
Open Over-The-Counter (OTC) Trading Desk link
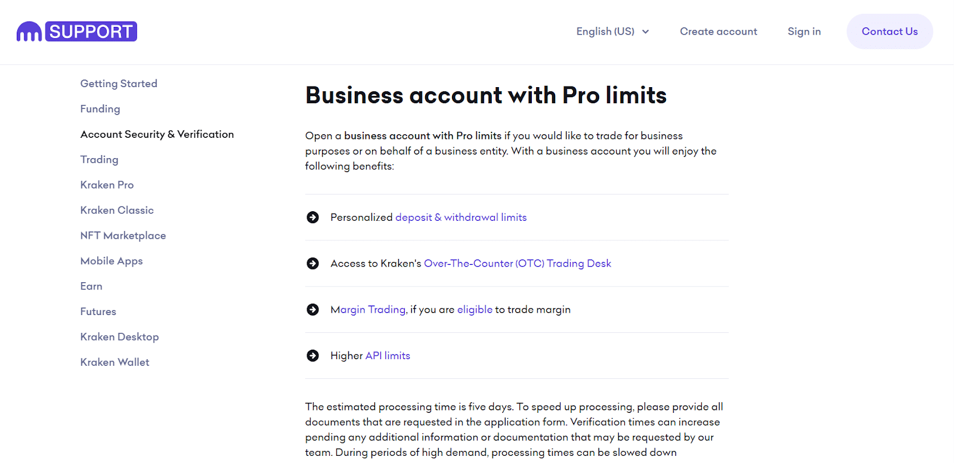click(518, 263)
